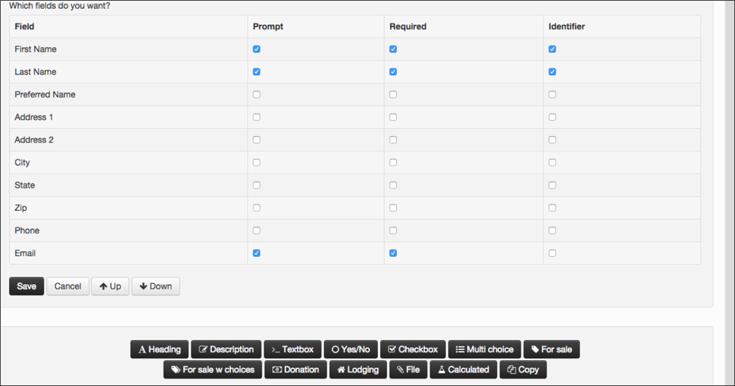Check Required for Phone
The image size is (735, 386).
[393, 230]
